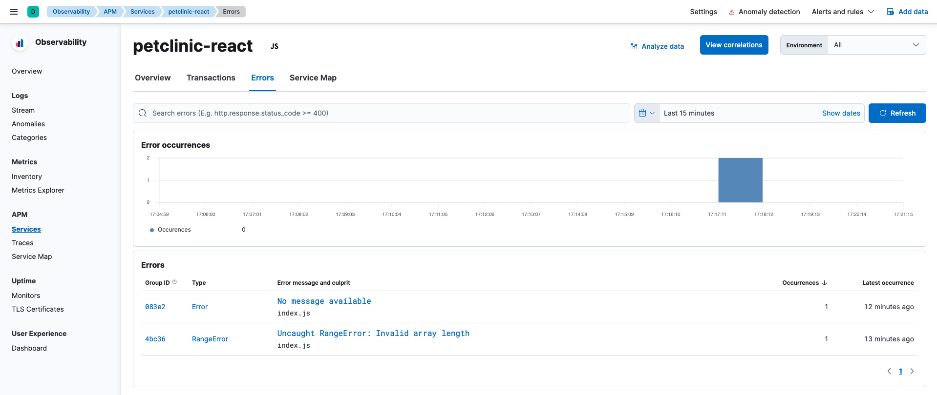Click the Observability logo icon in sidebar
This screenshot has height=395, width=937.
pos(20,43)
